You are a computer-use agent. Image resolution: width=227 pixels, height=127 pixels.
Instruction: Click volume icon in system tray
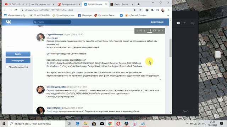point(199,124)
